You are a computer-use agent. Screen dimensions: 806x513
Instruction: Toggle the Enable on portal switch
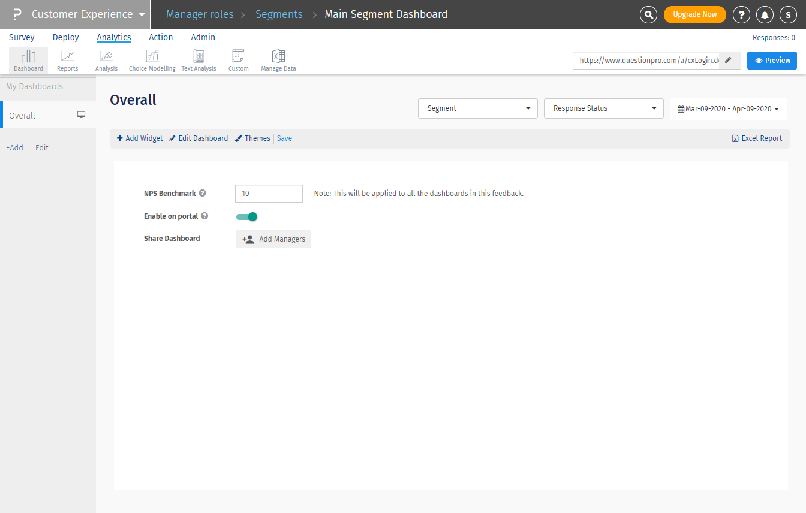246,216
